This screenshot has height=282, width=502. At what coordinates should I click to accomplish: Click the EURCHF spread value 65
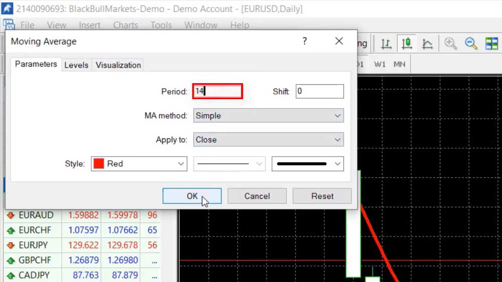pos(152,230)
